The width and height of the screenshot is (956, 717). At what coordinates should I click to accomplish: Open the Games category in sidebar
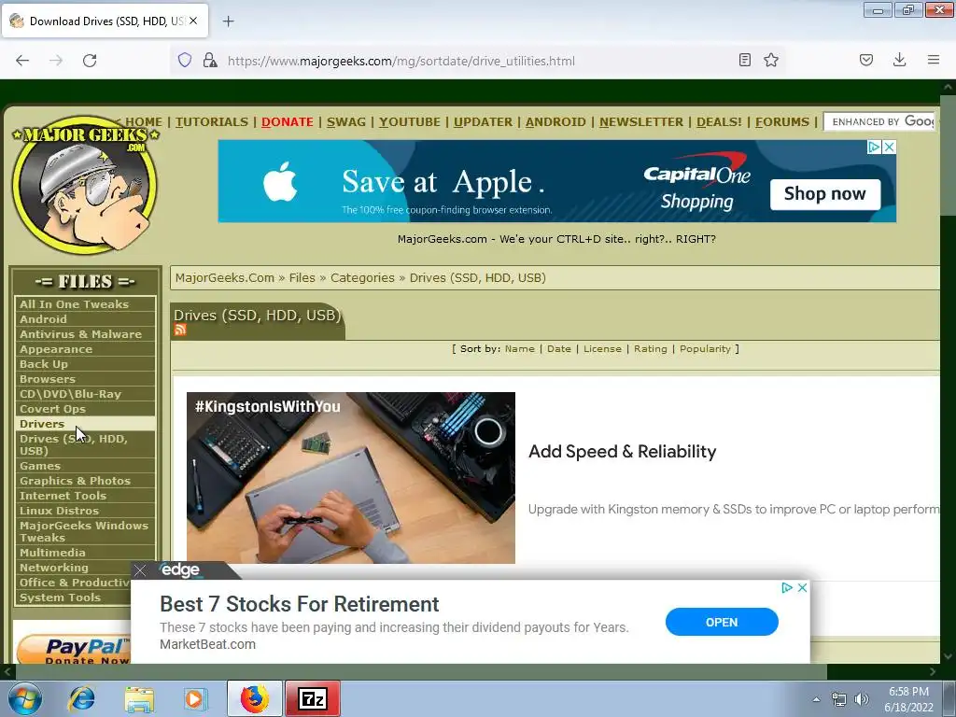85,465
